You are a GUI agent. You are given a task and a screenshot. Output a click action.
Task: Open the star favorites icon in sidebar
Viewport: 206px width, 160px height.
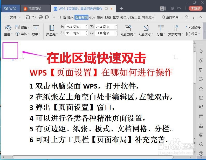pyautogui.click(x=201, y=89)
